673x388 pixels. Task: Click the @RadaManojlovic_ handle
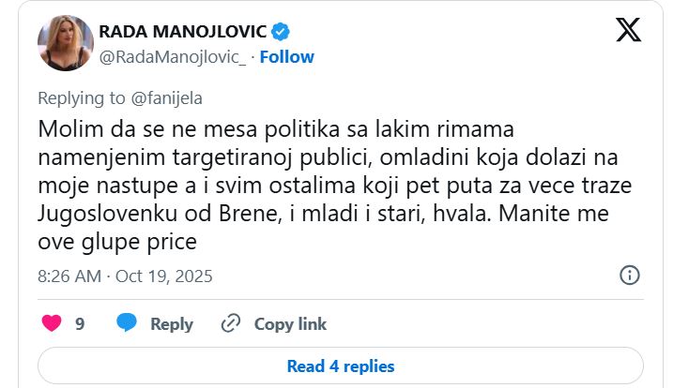click(173, 56)
